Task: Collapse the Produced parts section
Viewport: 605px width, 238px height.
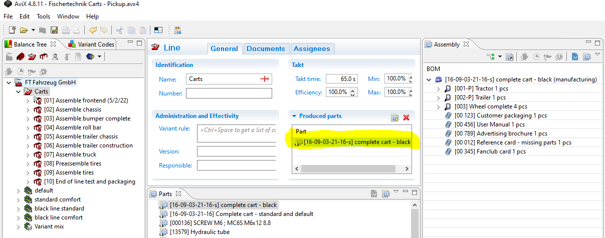Action: [x=294, y=116]
